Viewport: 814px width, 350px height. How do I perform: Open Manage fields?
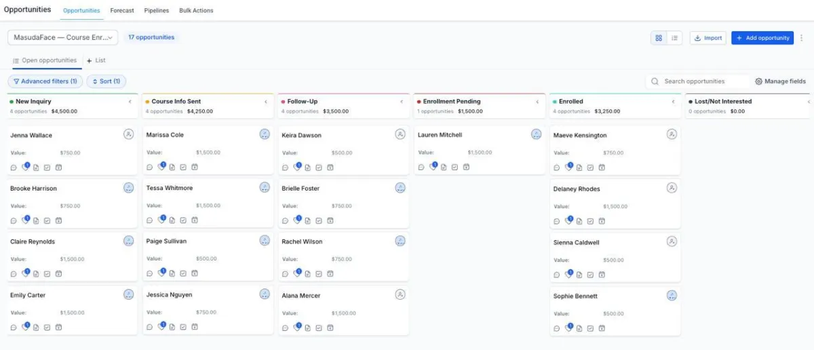pos(780,81)
